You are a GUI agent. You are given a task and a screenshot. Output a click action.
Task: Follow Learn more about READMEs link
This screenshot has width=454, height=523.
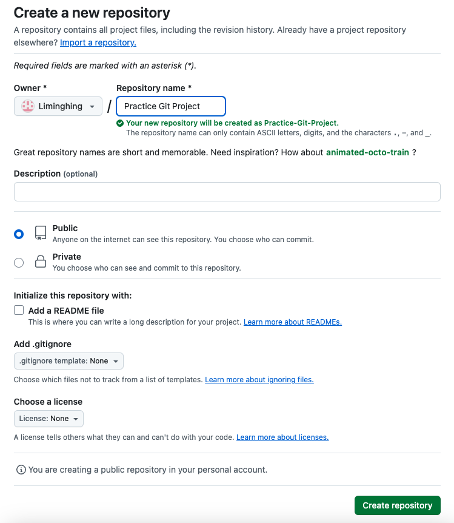292,322
